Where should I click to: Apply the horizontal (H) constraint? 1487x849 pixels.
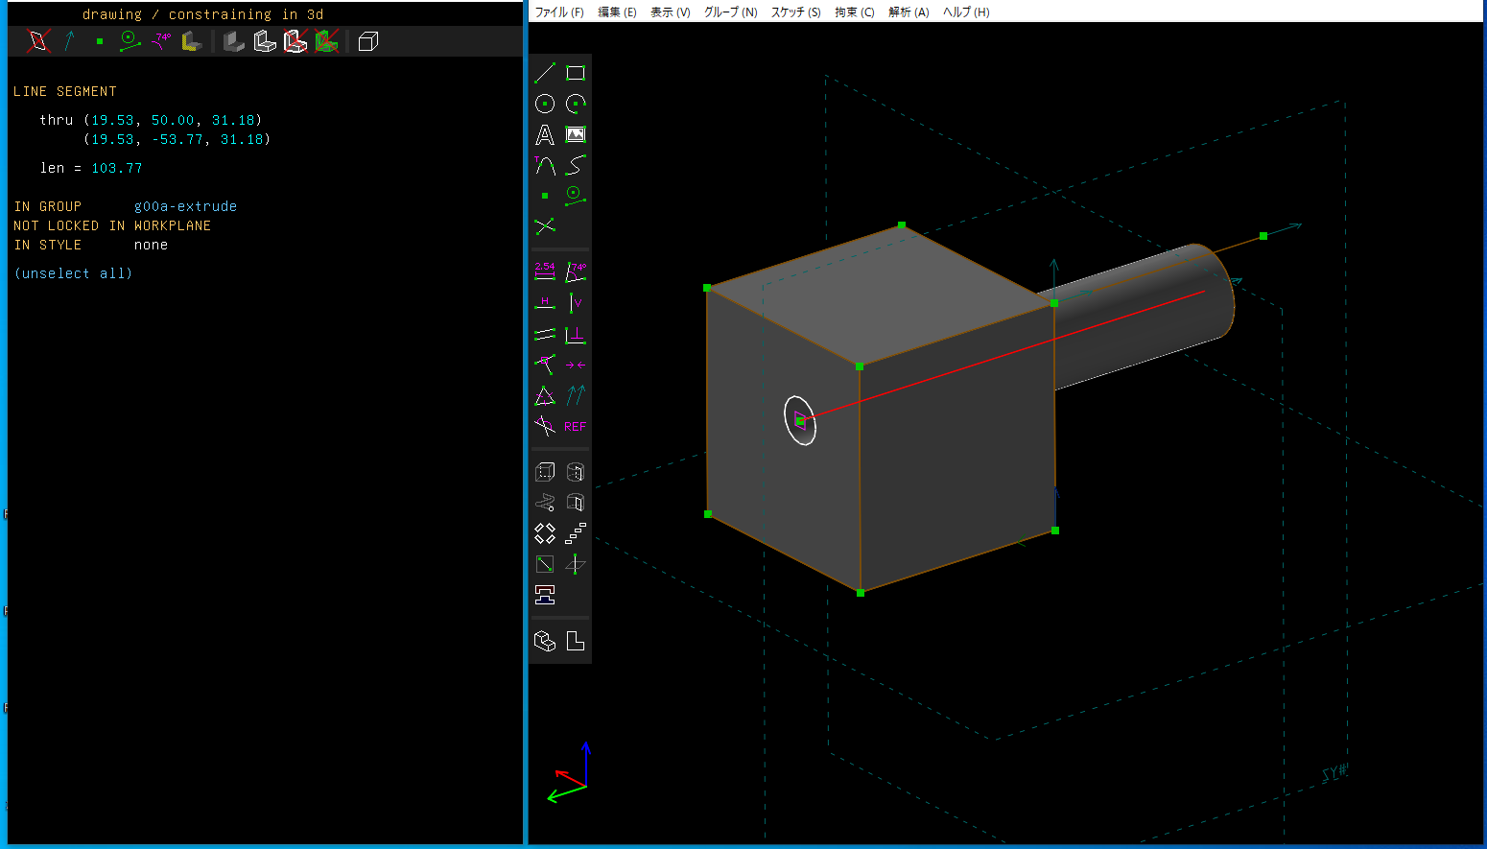pos(544,303)
